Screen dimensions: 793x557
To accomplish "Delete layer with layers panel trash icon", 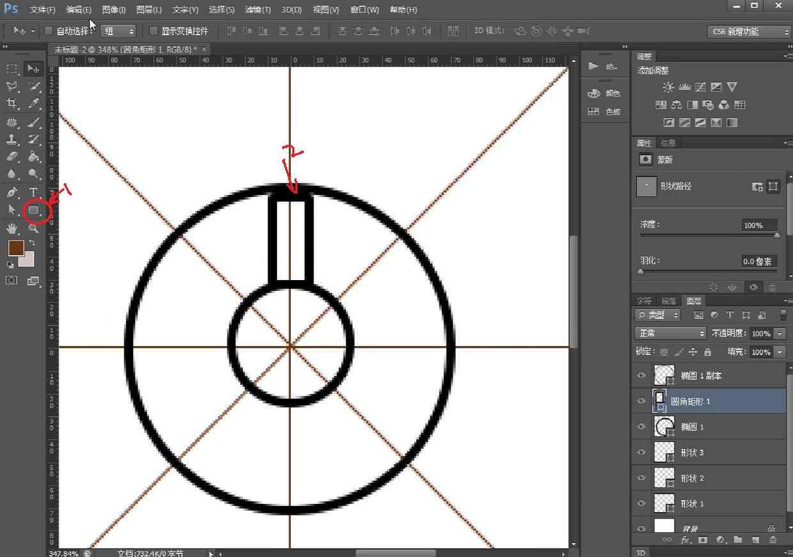I will pos(773,540).
